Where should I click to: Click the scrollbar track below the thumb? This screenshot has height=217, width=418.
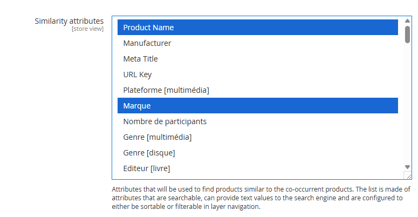point(408,108)
